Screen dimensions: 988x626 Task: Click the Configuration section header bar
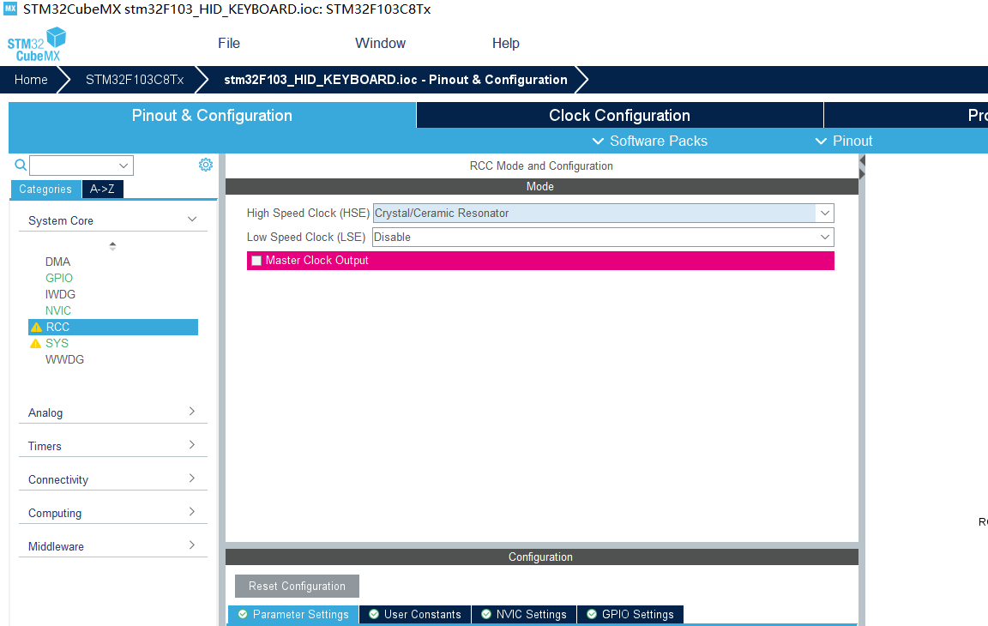click(542, 557)
